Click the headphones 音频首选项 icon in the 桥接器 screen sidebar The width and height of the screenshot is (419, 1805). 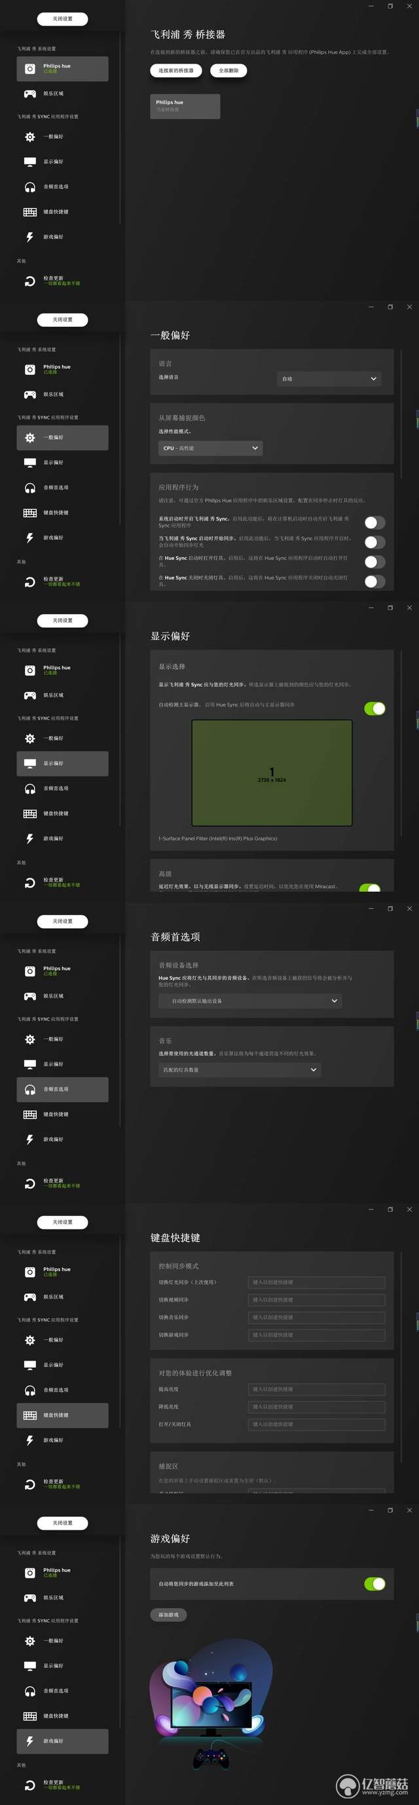[30, 187]
